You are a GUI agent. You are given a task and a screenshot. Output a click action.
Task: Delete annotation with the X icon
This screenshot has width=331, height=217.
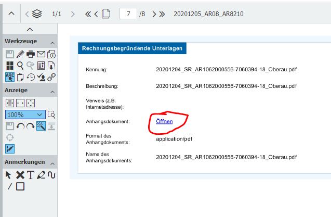click(x=20, y=175)
